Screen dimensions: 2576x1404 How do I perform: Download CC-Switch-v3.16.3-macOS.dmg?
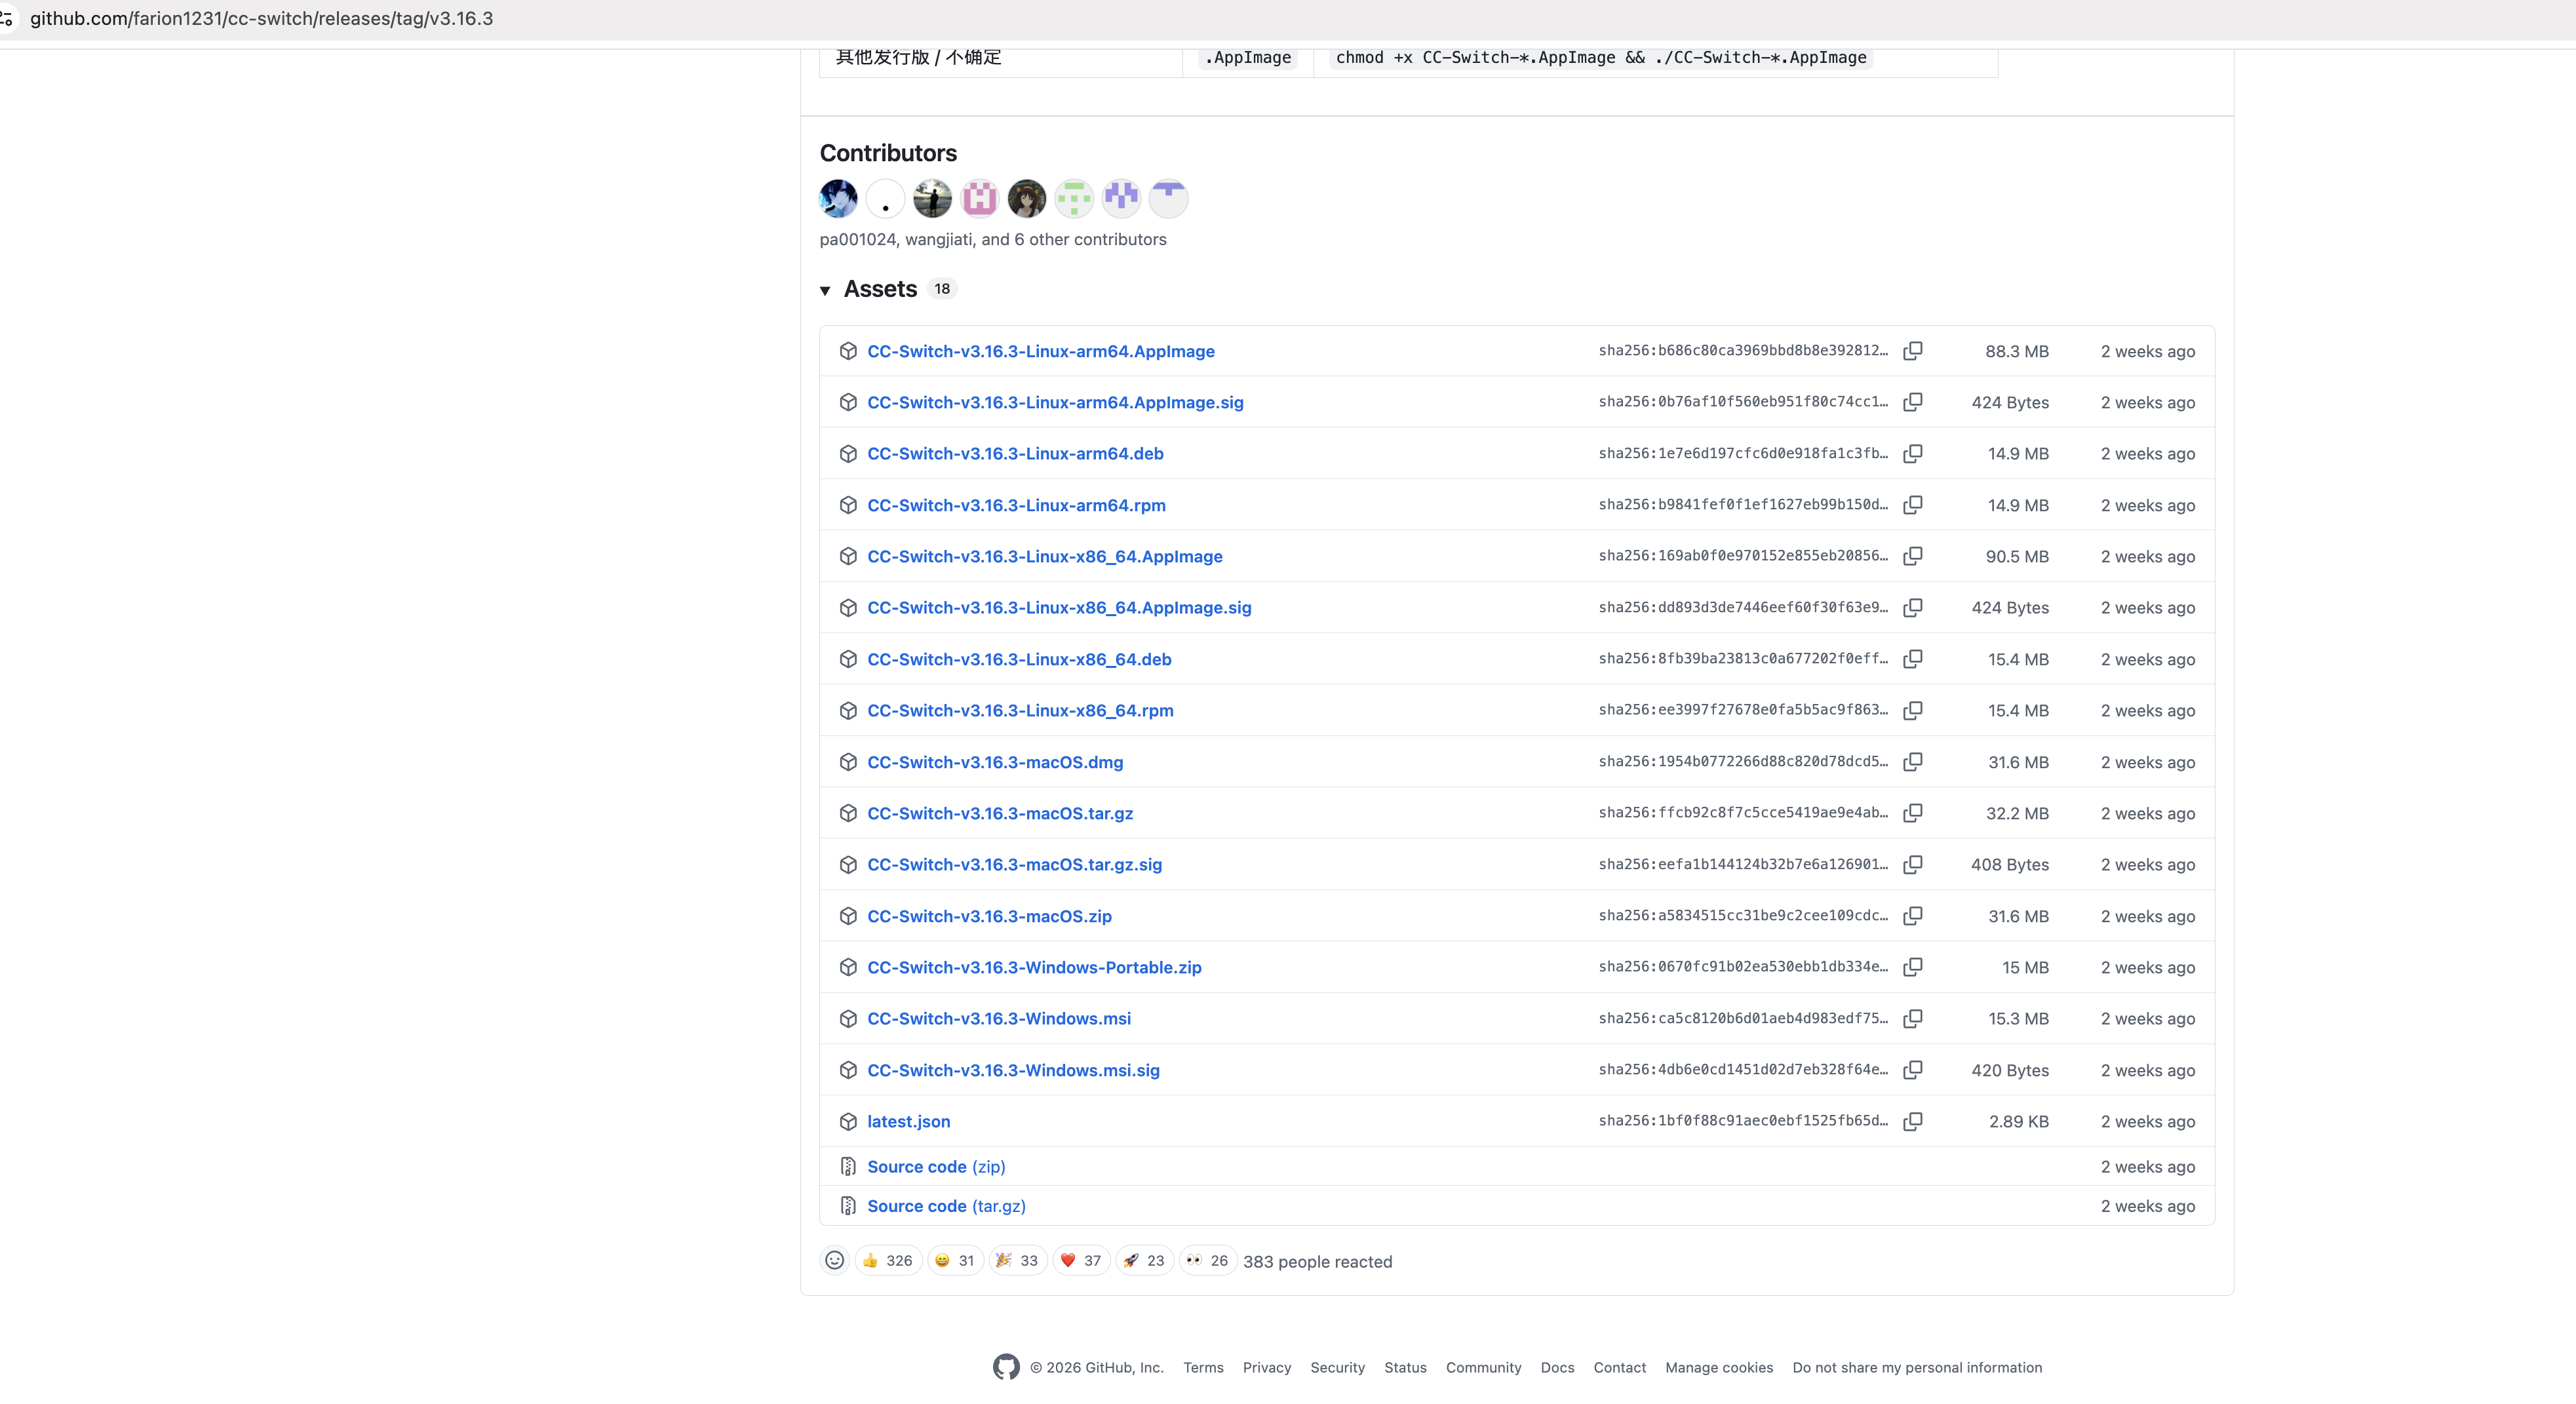pyautogui.click(x=995, y=762)
